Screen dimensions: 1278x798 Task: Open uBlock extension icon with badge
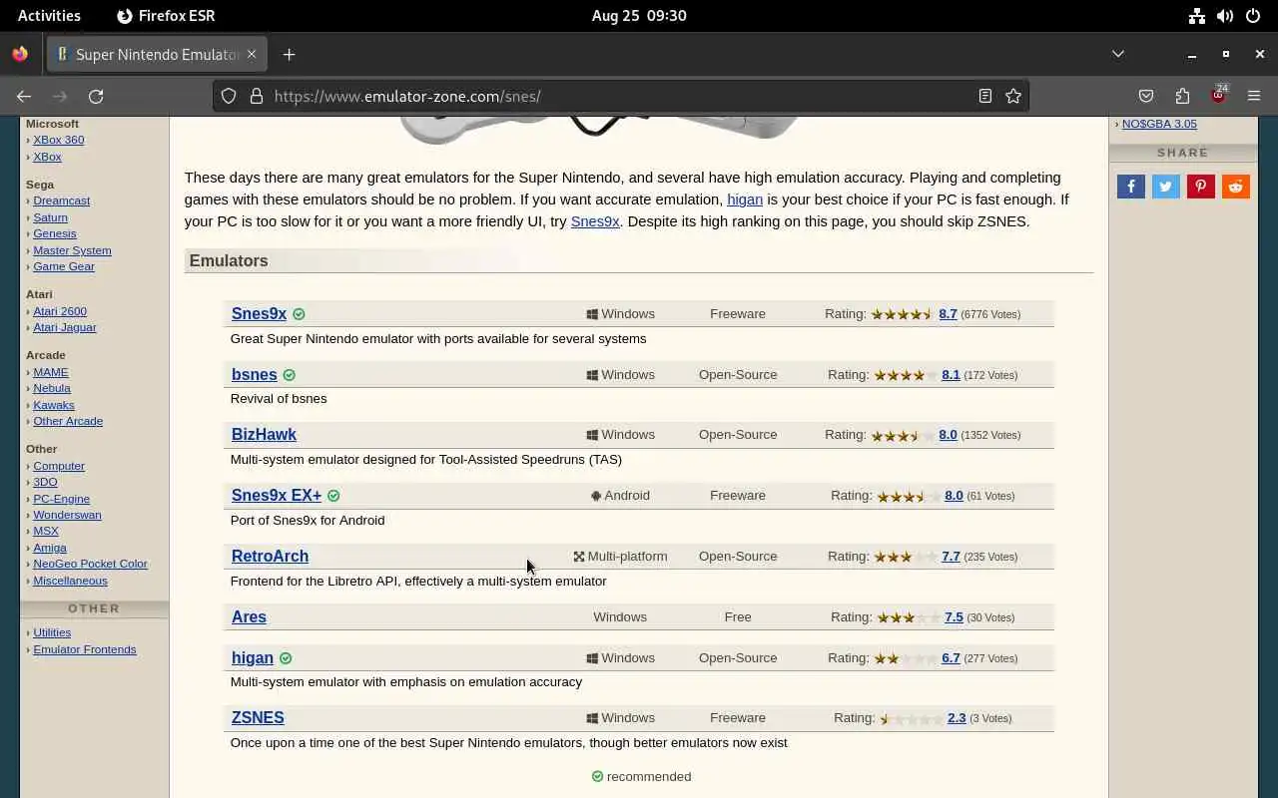click(1218, 96)
